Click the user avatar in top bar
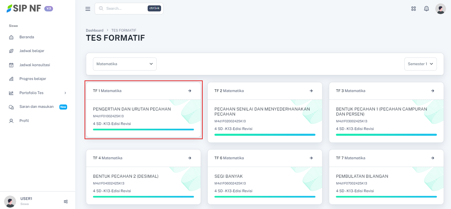The height and width of the screenshot is (209, 451). 440,9
